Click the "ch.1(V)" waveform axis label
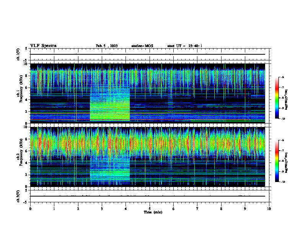Screen dimensions: 303x234 point(18,54)
